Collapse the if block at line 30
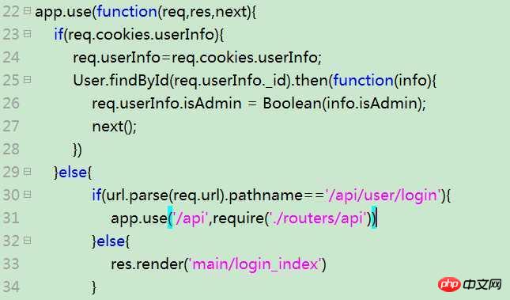Screen dimensions: 510x300 coord(28,195)
